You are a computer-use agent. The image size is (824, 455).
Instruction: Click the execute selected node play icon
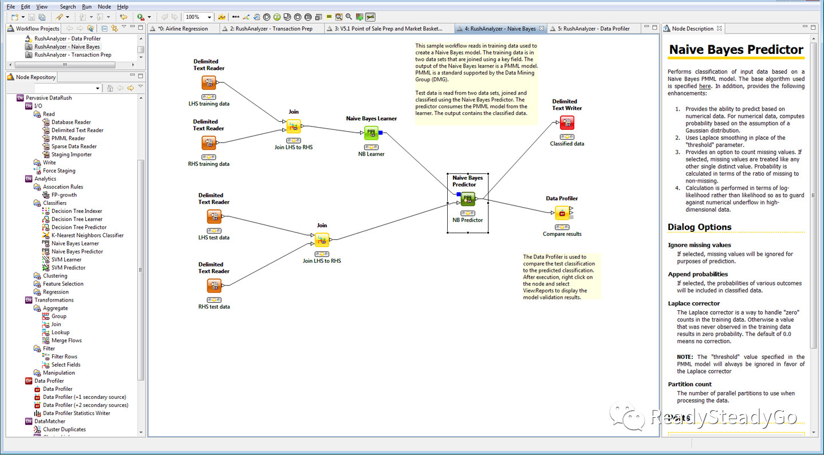267,17
